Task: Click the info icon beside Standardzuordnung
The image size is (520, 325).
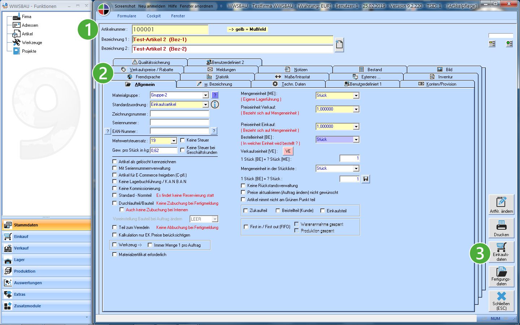Action: 215,105
